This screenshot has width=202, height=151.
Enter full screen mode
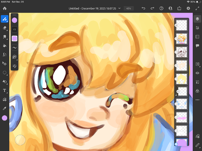coord(197,8)
